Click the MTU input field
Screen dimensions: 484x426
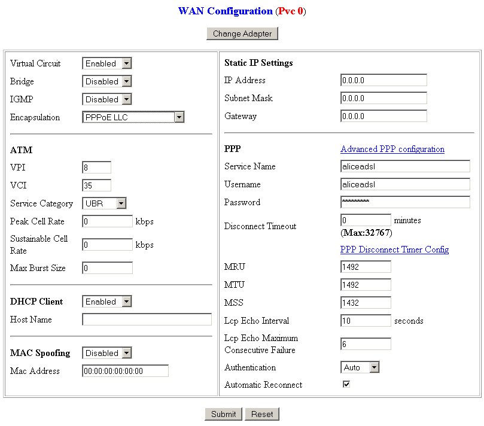366,285
